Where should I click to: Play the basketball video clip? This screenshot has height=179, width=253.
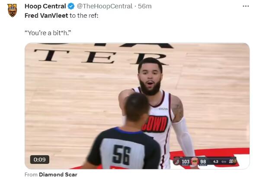click(137, 106)
